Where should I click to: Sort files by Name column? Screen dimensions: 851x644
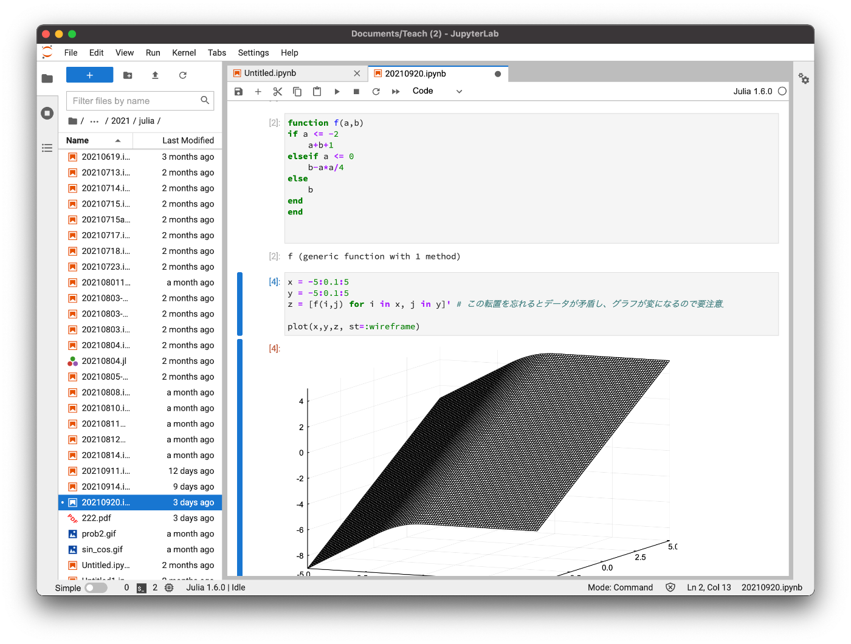(x=95, y=140)
